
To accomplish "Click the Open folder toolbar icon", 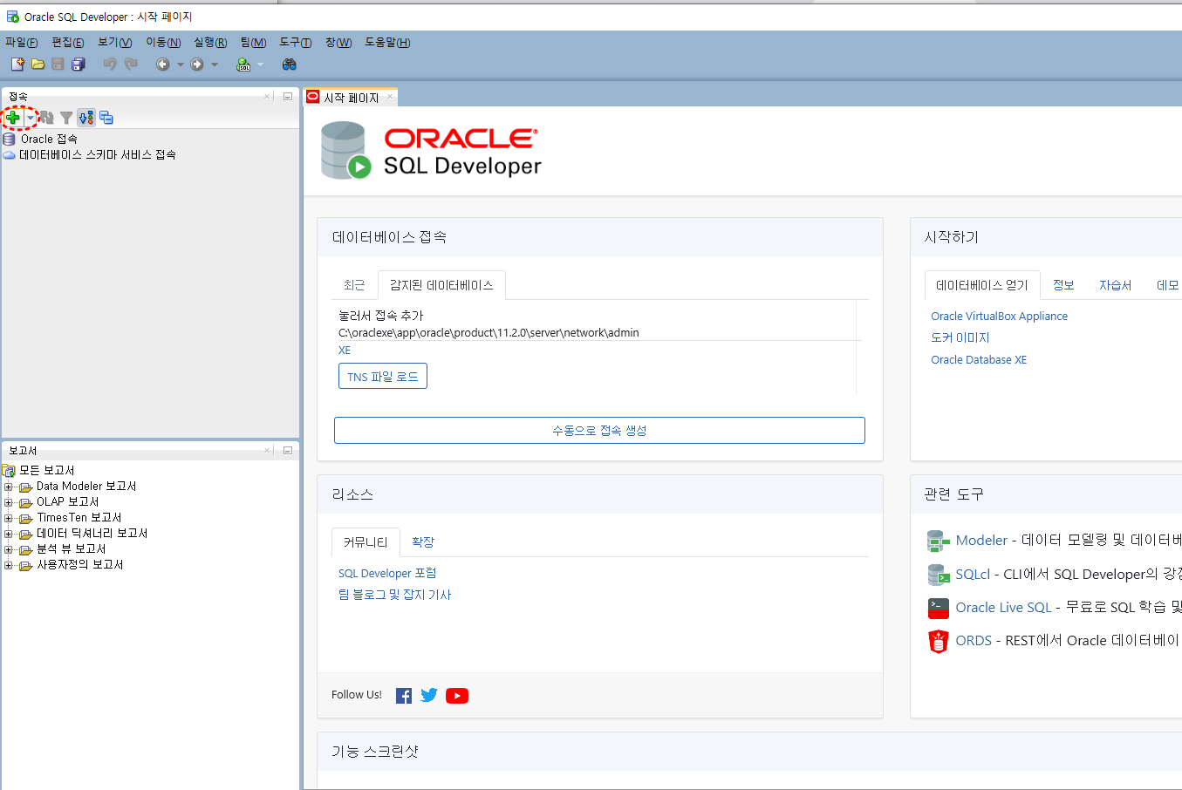I will [x=38, y=64].
